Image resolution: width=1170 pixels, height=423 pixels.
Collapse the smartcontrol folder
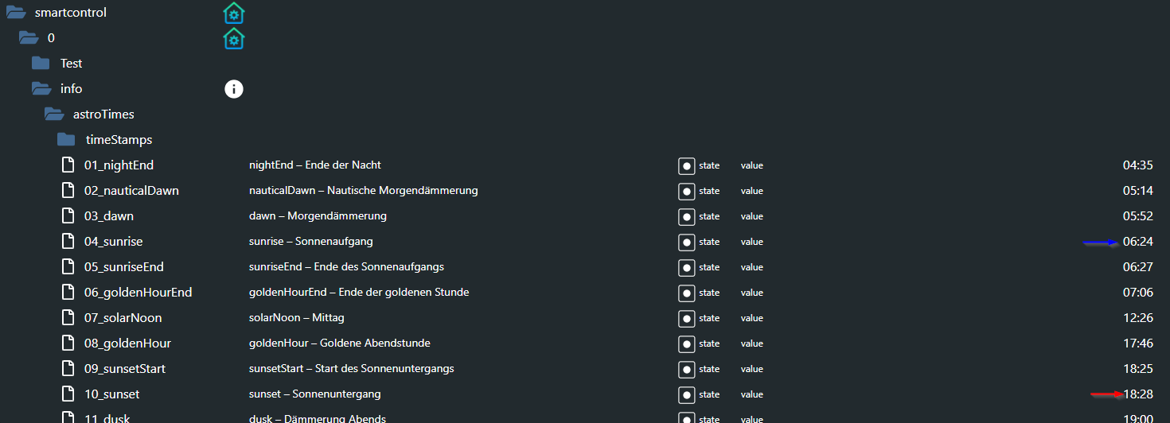17,13
